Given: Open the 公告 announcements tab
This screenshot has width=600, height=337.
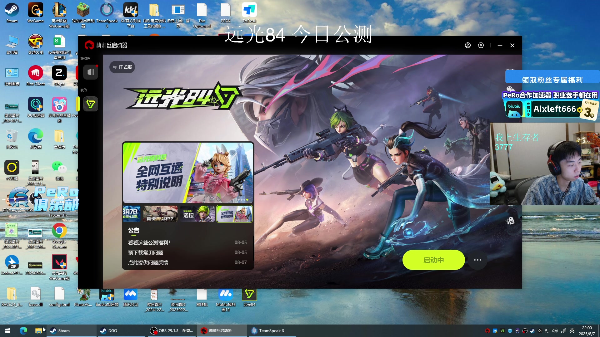Looking at the screenshot, I should pos(133,231).
